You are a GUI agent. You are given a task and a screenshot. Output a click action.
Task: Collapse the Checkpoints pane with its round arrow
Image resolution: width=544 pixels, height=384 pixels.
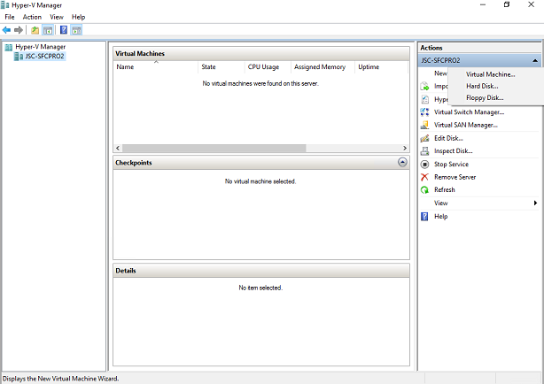(x=402, y=162)
